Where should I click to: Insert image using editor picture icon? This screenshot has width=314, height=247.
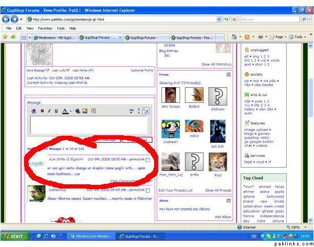pos(84,111)
